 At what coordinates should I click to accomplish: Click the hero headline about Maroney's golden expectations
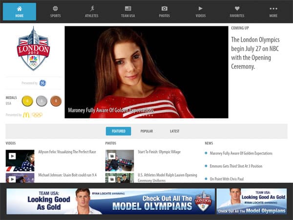coord(111,110)
